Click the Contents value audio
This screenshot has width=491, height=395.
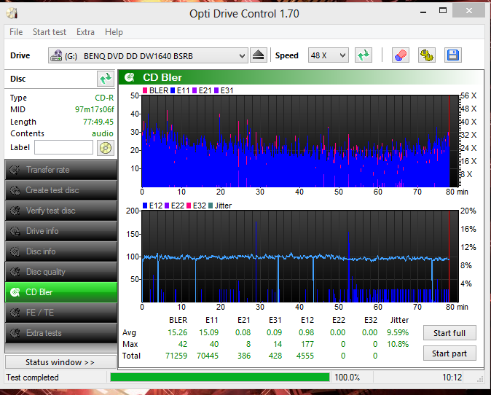[103, 133]
